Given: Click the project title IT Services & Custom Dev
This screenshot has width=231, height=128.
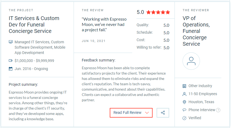Looking at the screenshot, I should coord(34,25).
